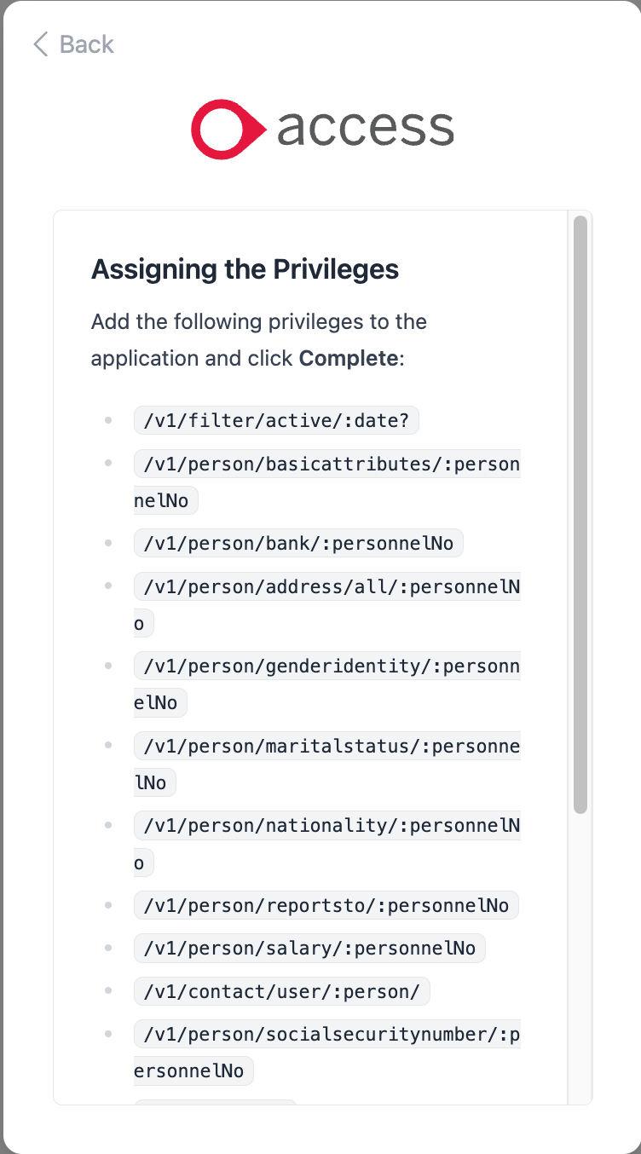
Task: Select the /v1/person/salary/:personnelNo privilege code
Action: (309, 948)
